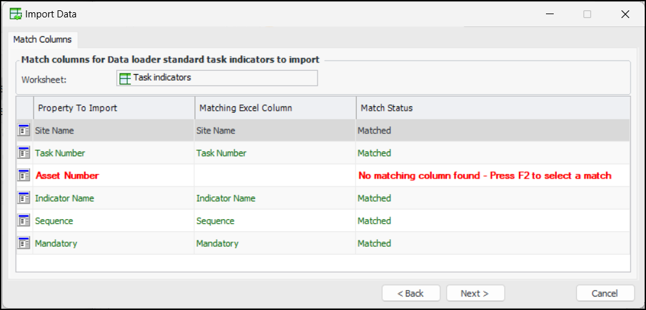Click the row icon beside Mandatory
The width and height of the screenshot is (646, 310).
24,243
